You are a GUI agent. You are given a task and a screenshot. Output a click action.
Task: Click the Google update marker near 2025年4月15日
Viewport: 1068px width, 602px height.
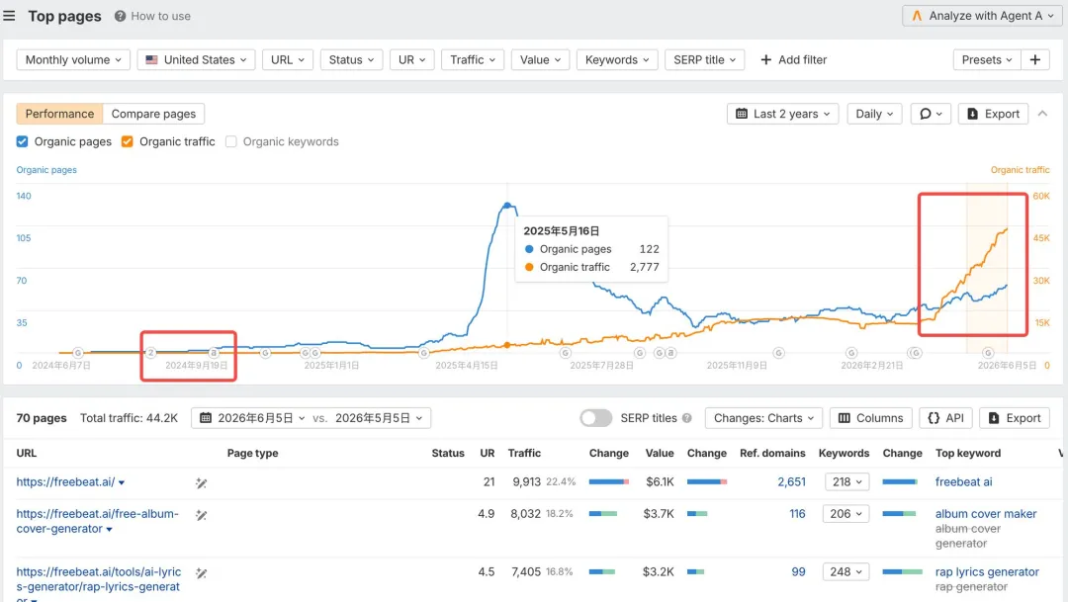[x=423, y=353]
